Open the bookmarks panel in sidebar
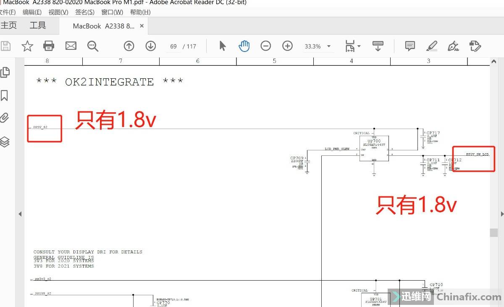 coord(5,95)
